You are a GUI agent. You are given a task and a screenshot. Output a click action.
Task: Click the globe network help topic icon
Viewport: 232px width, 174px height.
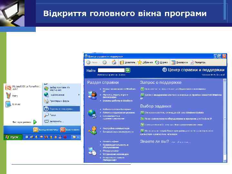click(x=92, y=114)
